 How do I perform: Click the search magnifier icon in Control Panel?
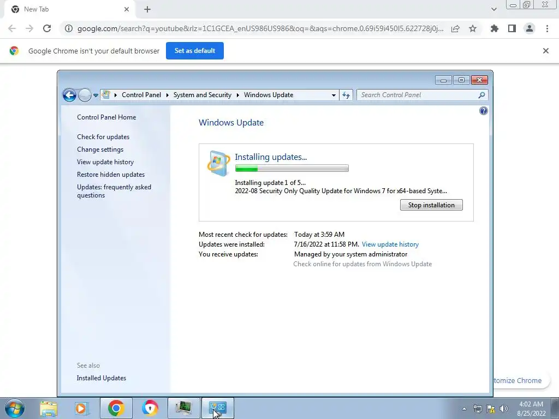[x=481, y=95]
